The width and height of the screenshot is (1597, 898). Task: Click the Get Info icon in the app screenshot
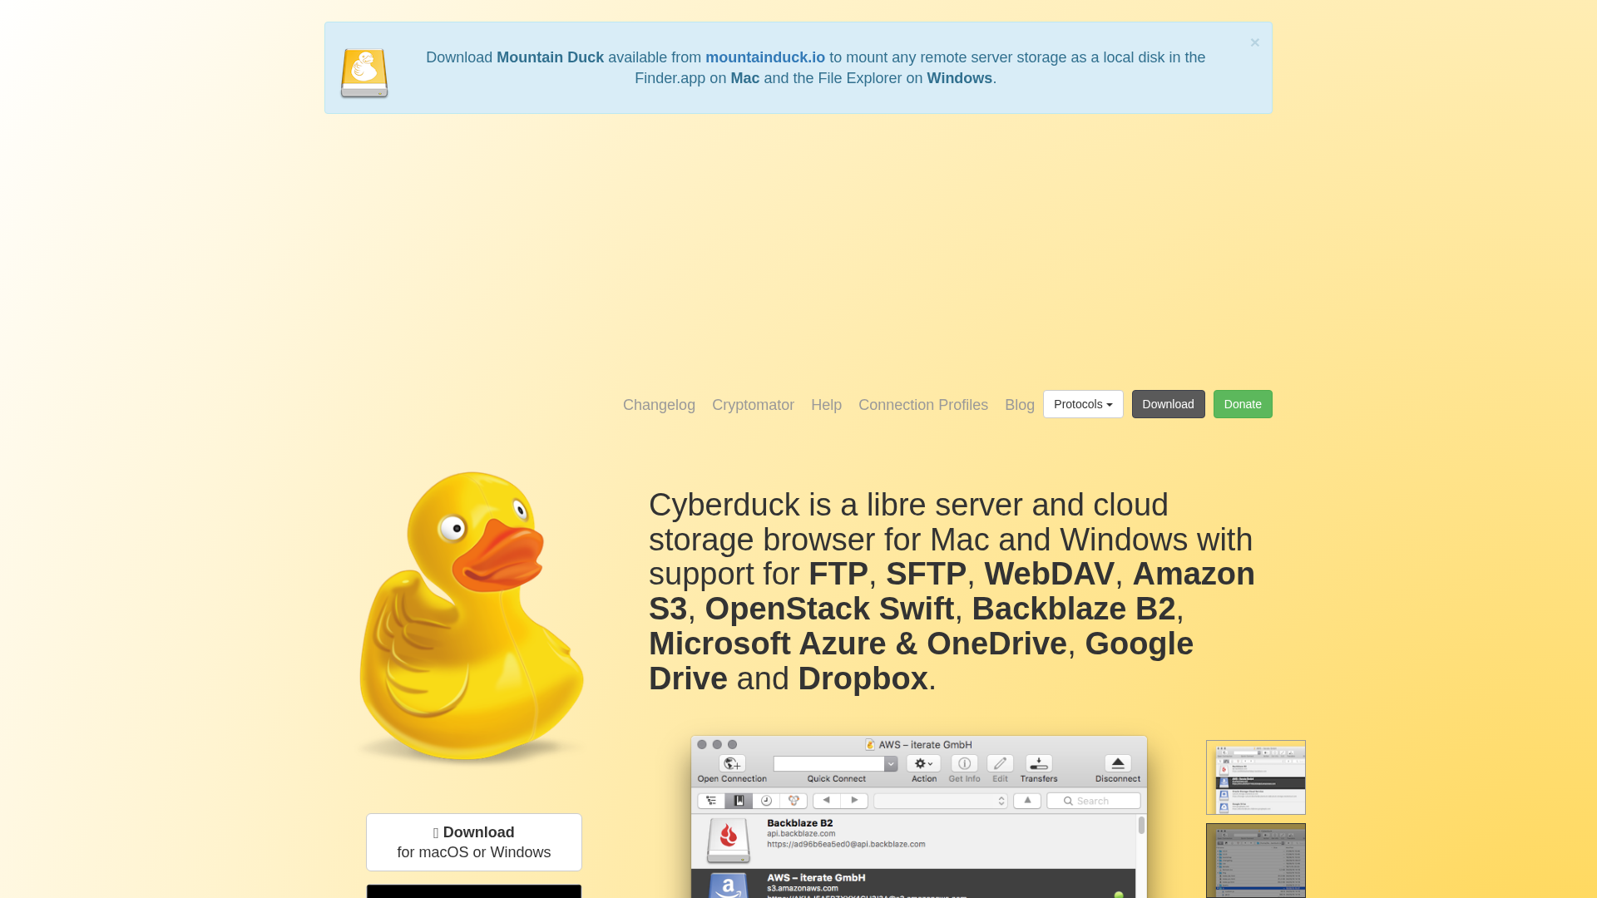coord(964,763)
